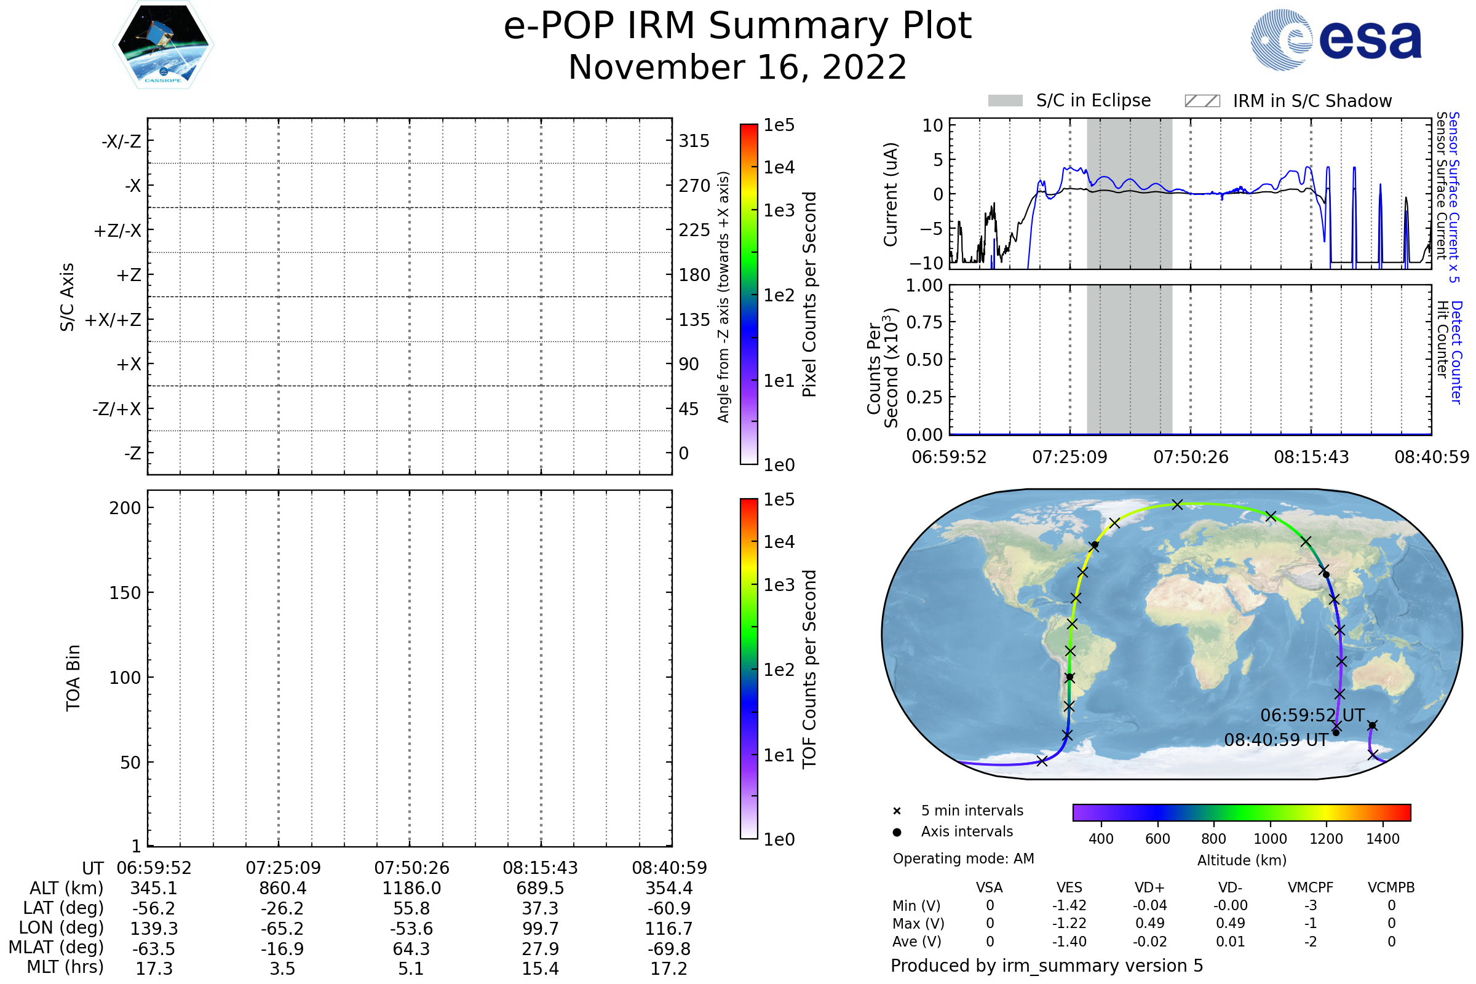Click the Pixel Counts per Second colorbar

748,295
